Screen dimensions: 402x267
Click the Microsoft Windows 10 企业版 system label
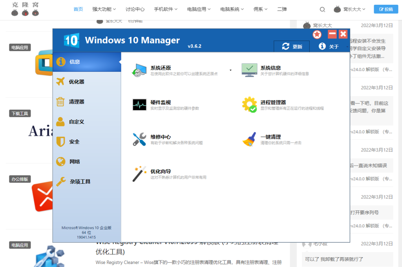click(x=86, y=228)
